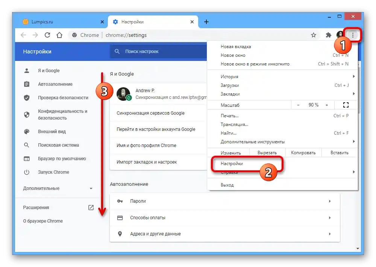Open the История submenu
The width and height of the screenshot is (376, 267).
(283, 77)
